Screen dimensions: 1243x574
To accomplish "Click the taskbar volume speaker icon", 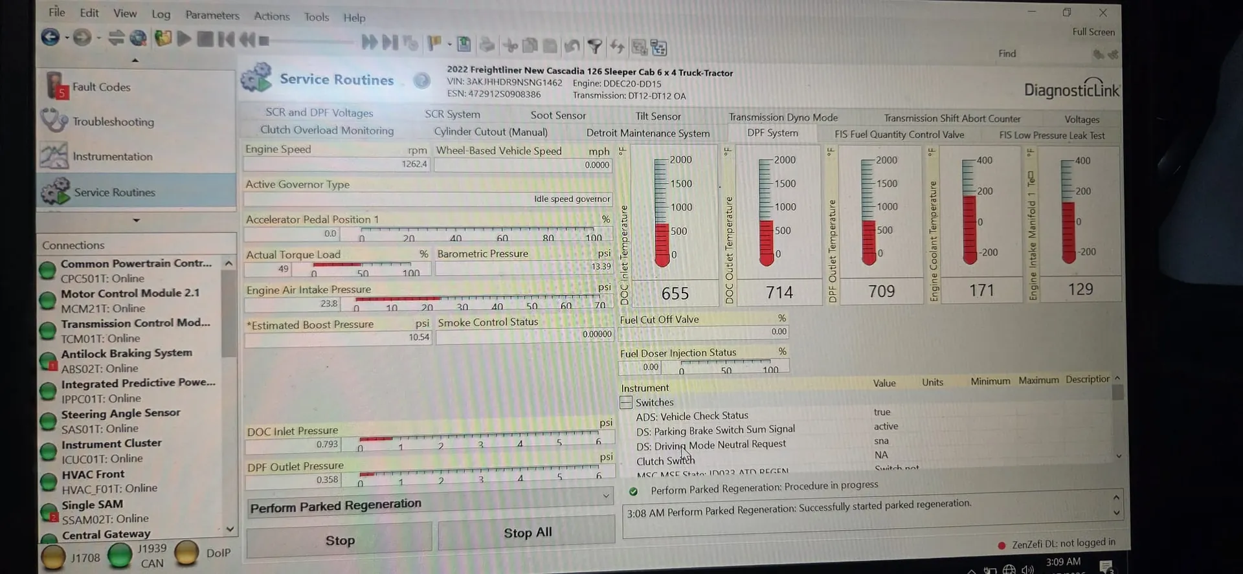I will tap(1027, 569).
